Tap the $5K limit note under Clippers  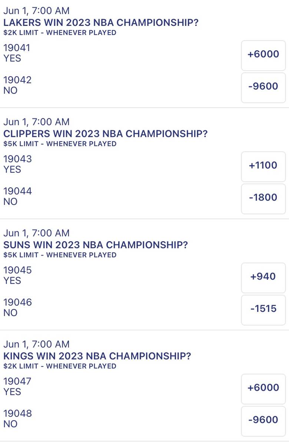60,144
